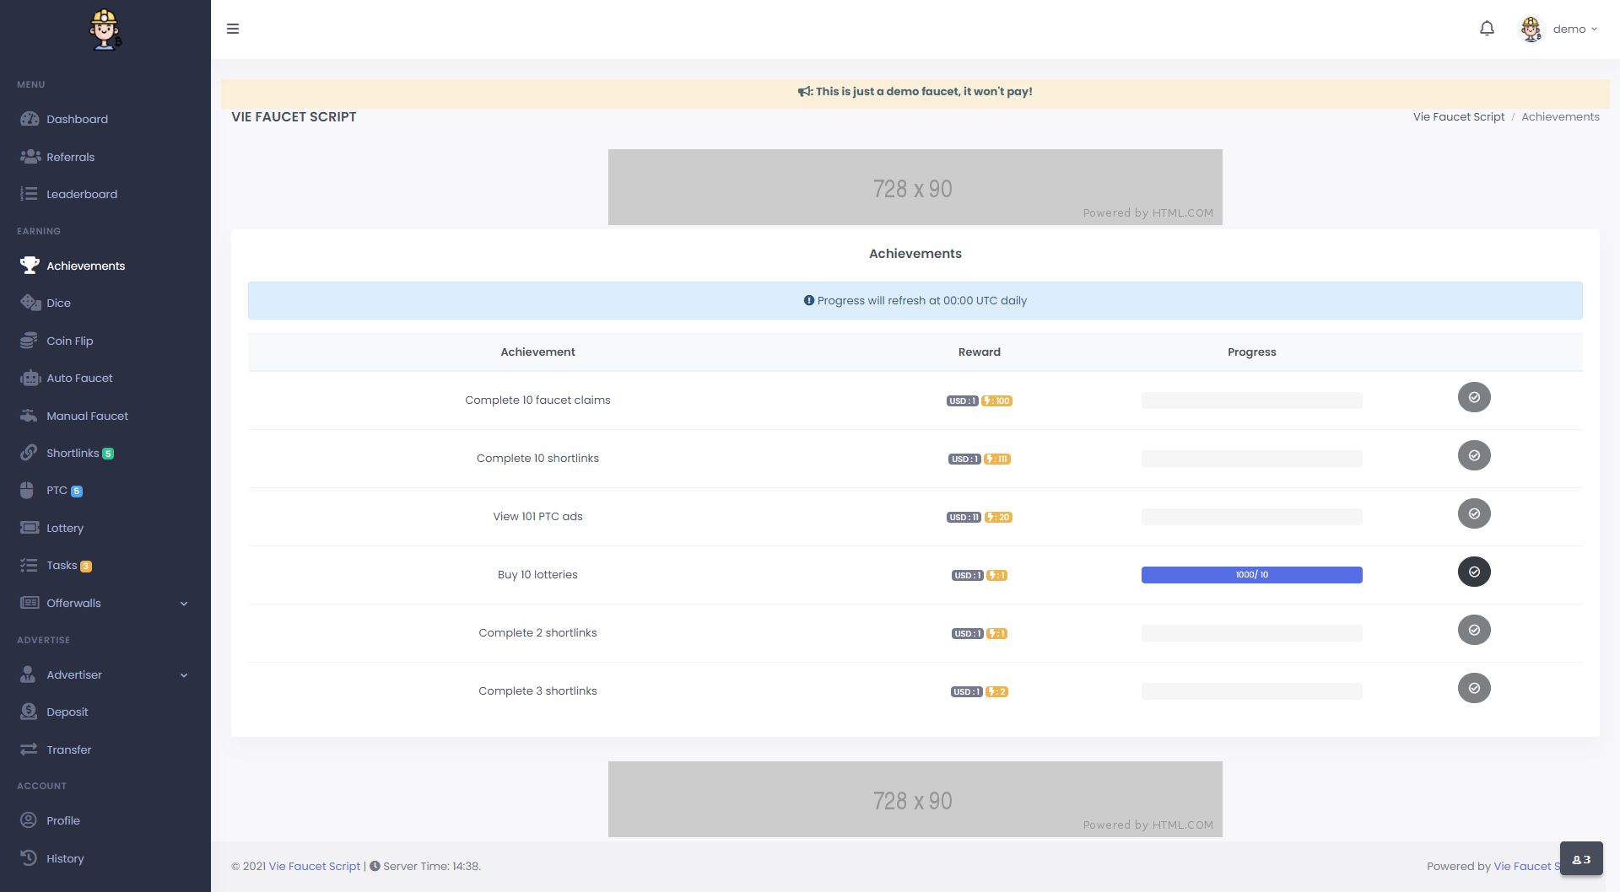Expand the Advertiser submenu
Screen dimensions: 1620x892
pos(184,675)
